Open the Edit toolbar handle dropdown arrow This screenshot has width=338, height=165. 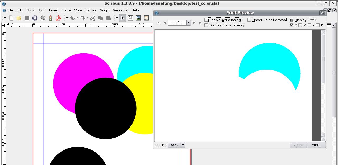pos(67,18)
